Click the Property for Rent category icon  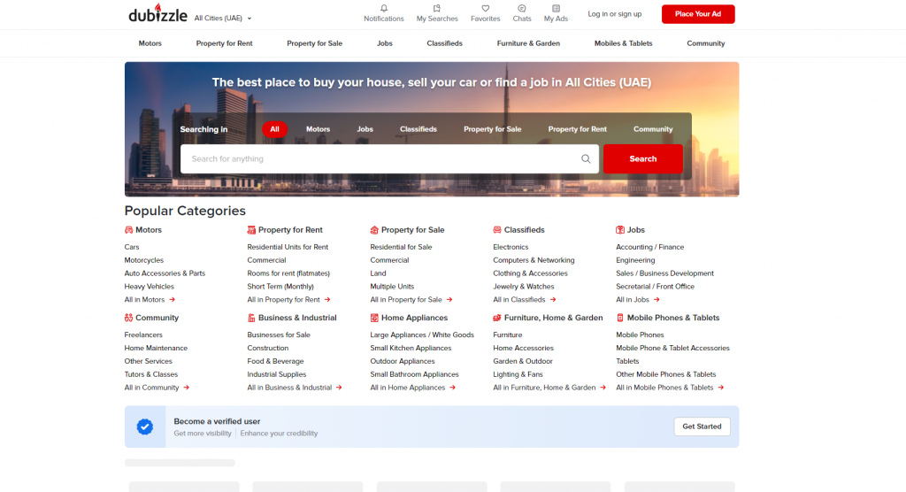(251, 230)
